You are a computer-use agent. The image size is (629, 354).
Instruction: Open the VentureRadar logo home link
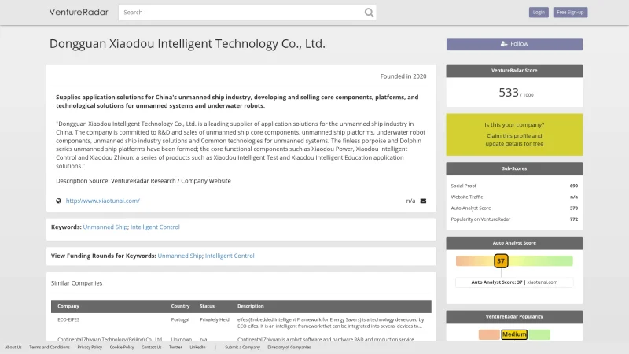79,12
